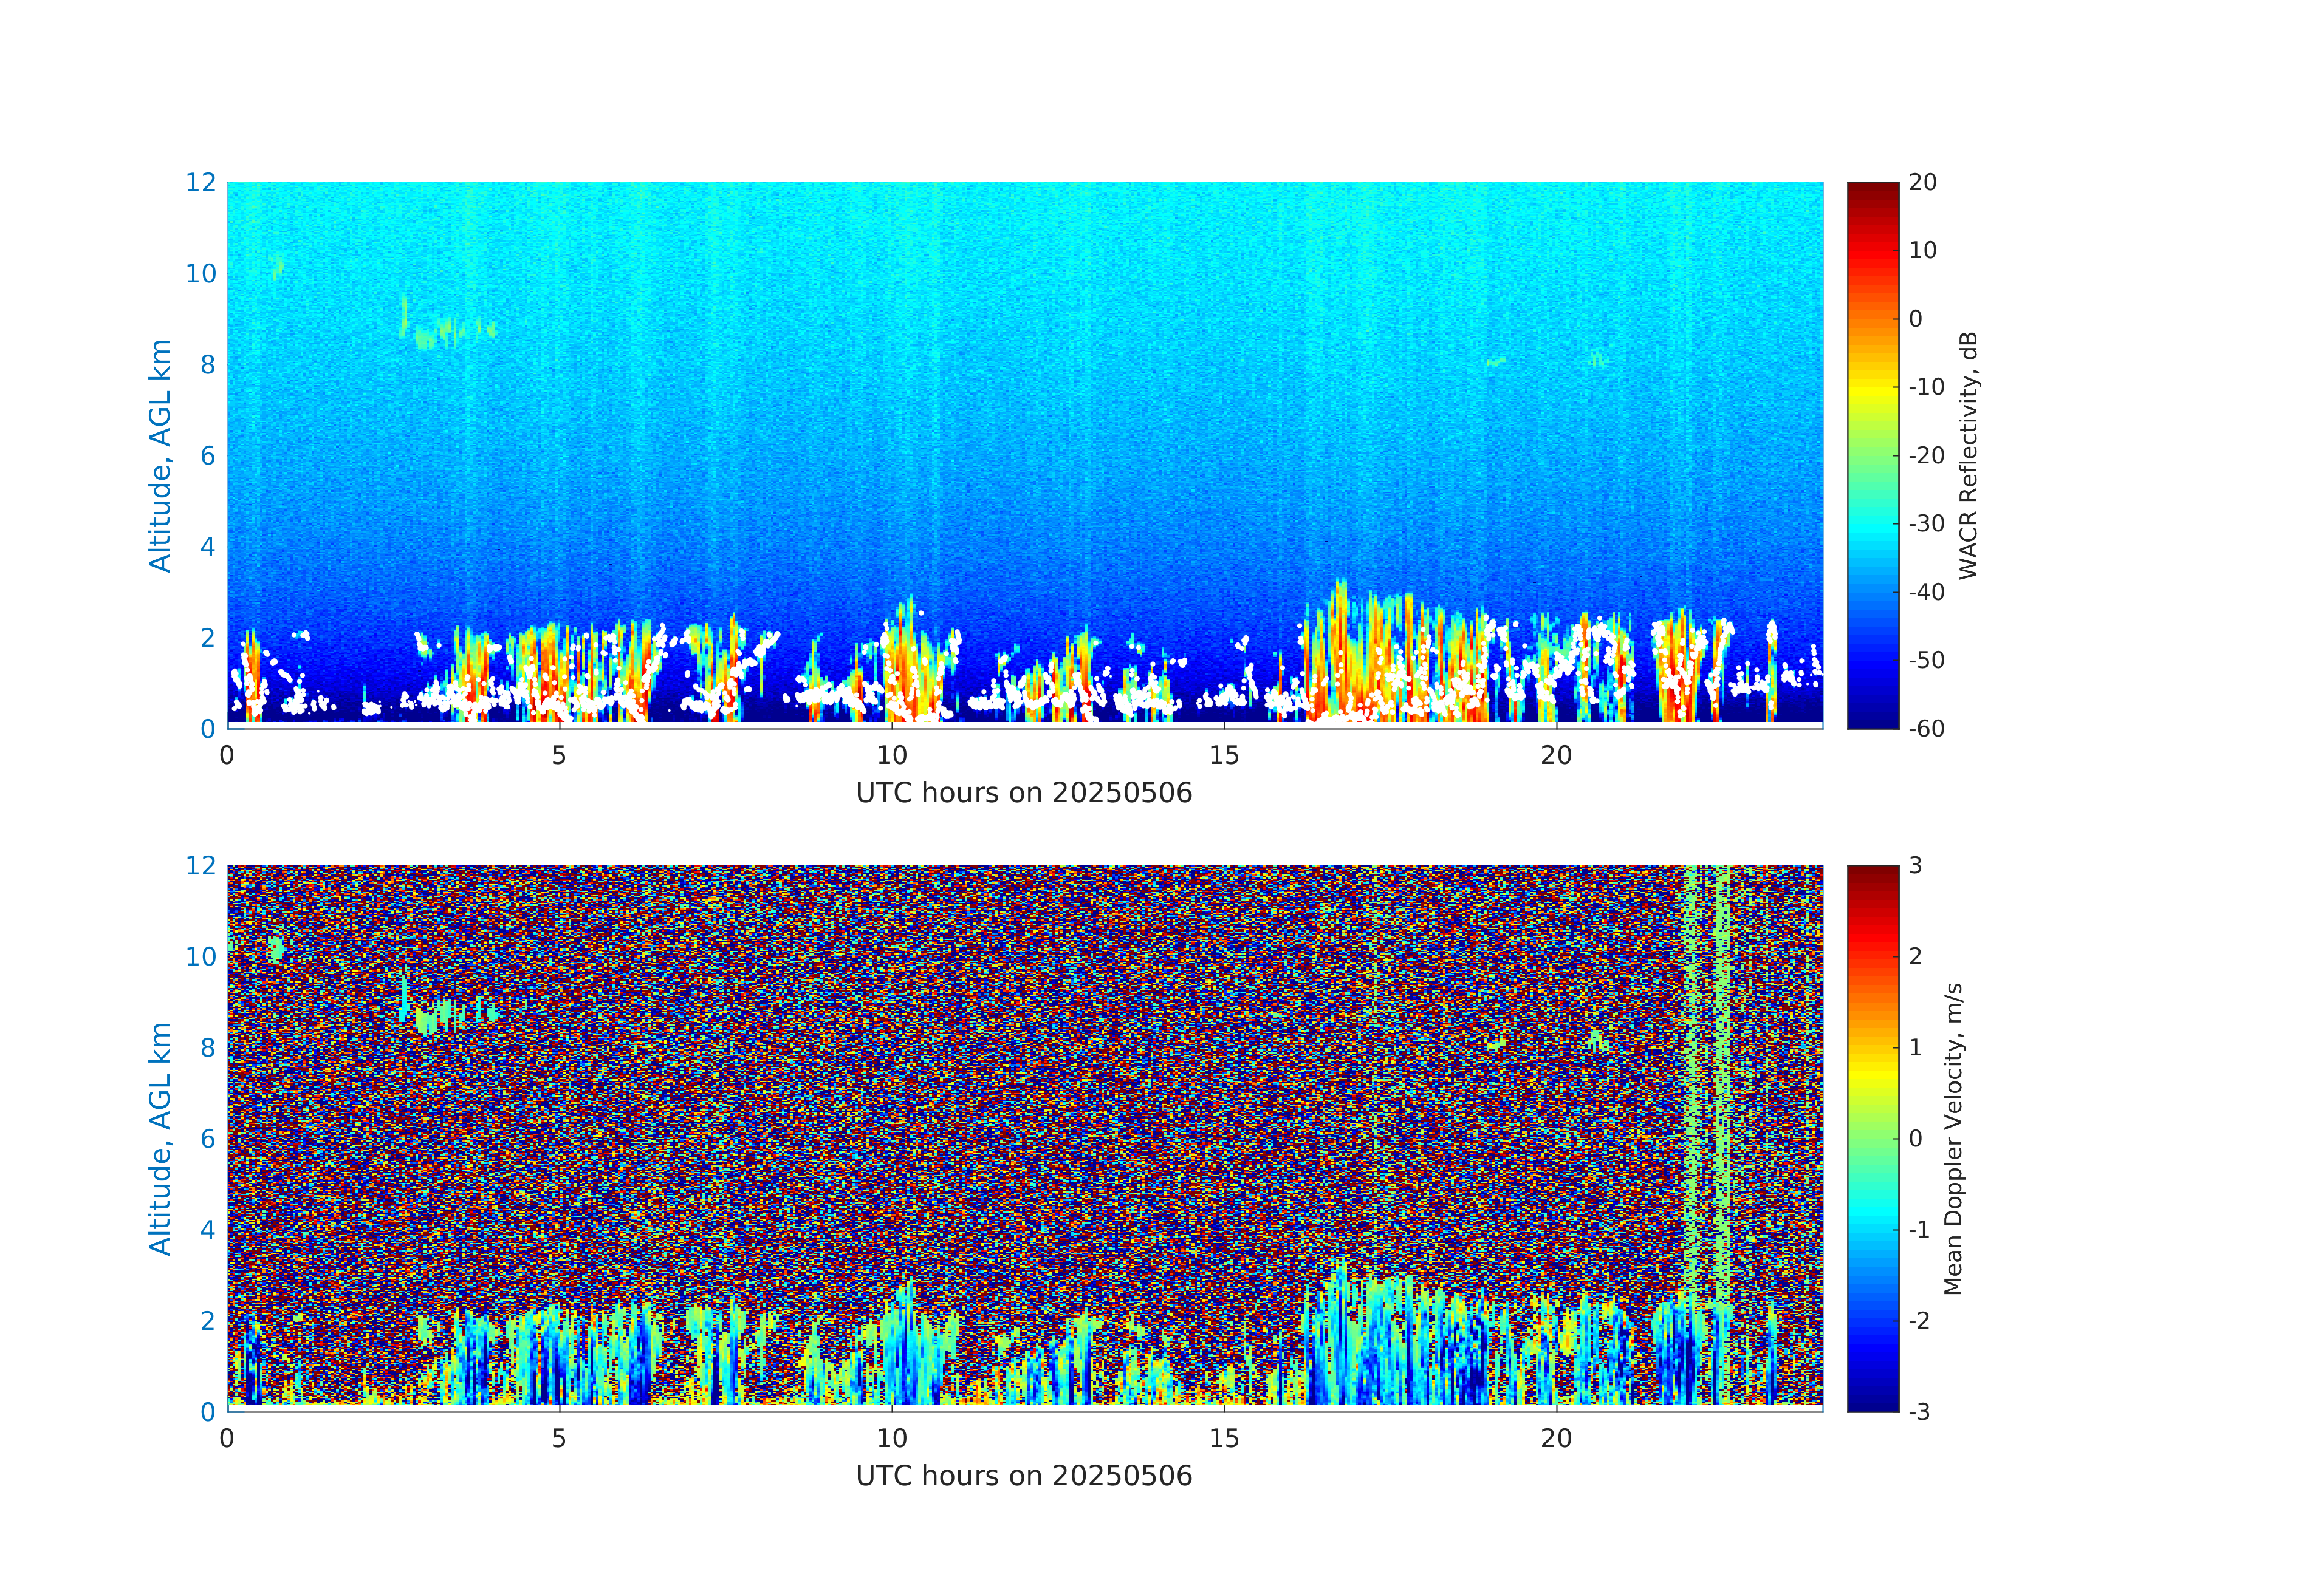
Task: Click the tick label 3 on the velocity colorbar
Action: pos(1916,865)
